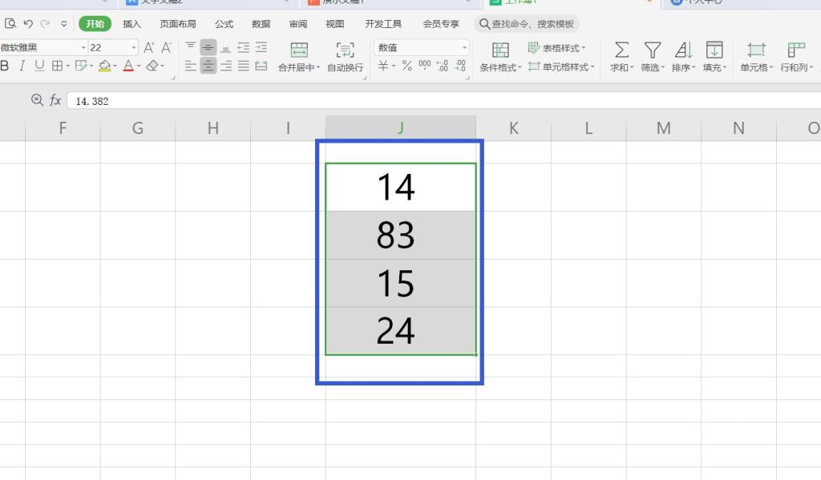Screen dimensions: 821x480
Task: Click the decrease decimal places icon
Action: 459,66
